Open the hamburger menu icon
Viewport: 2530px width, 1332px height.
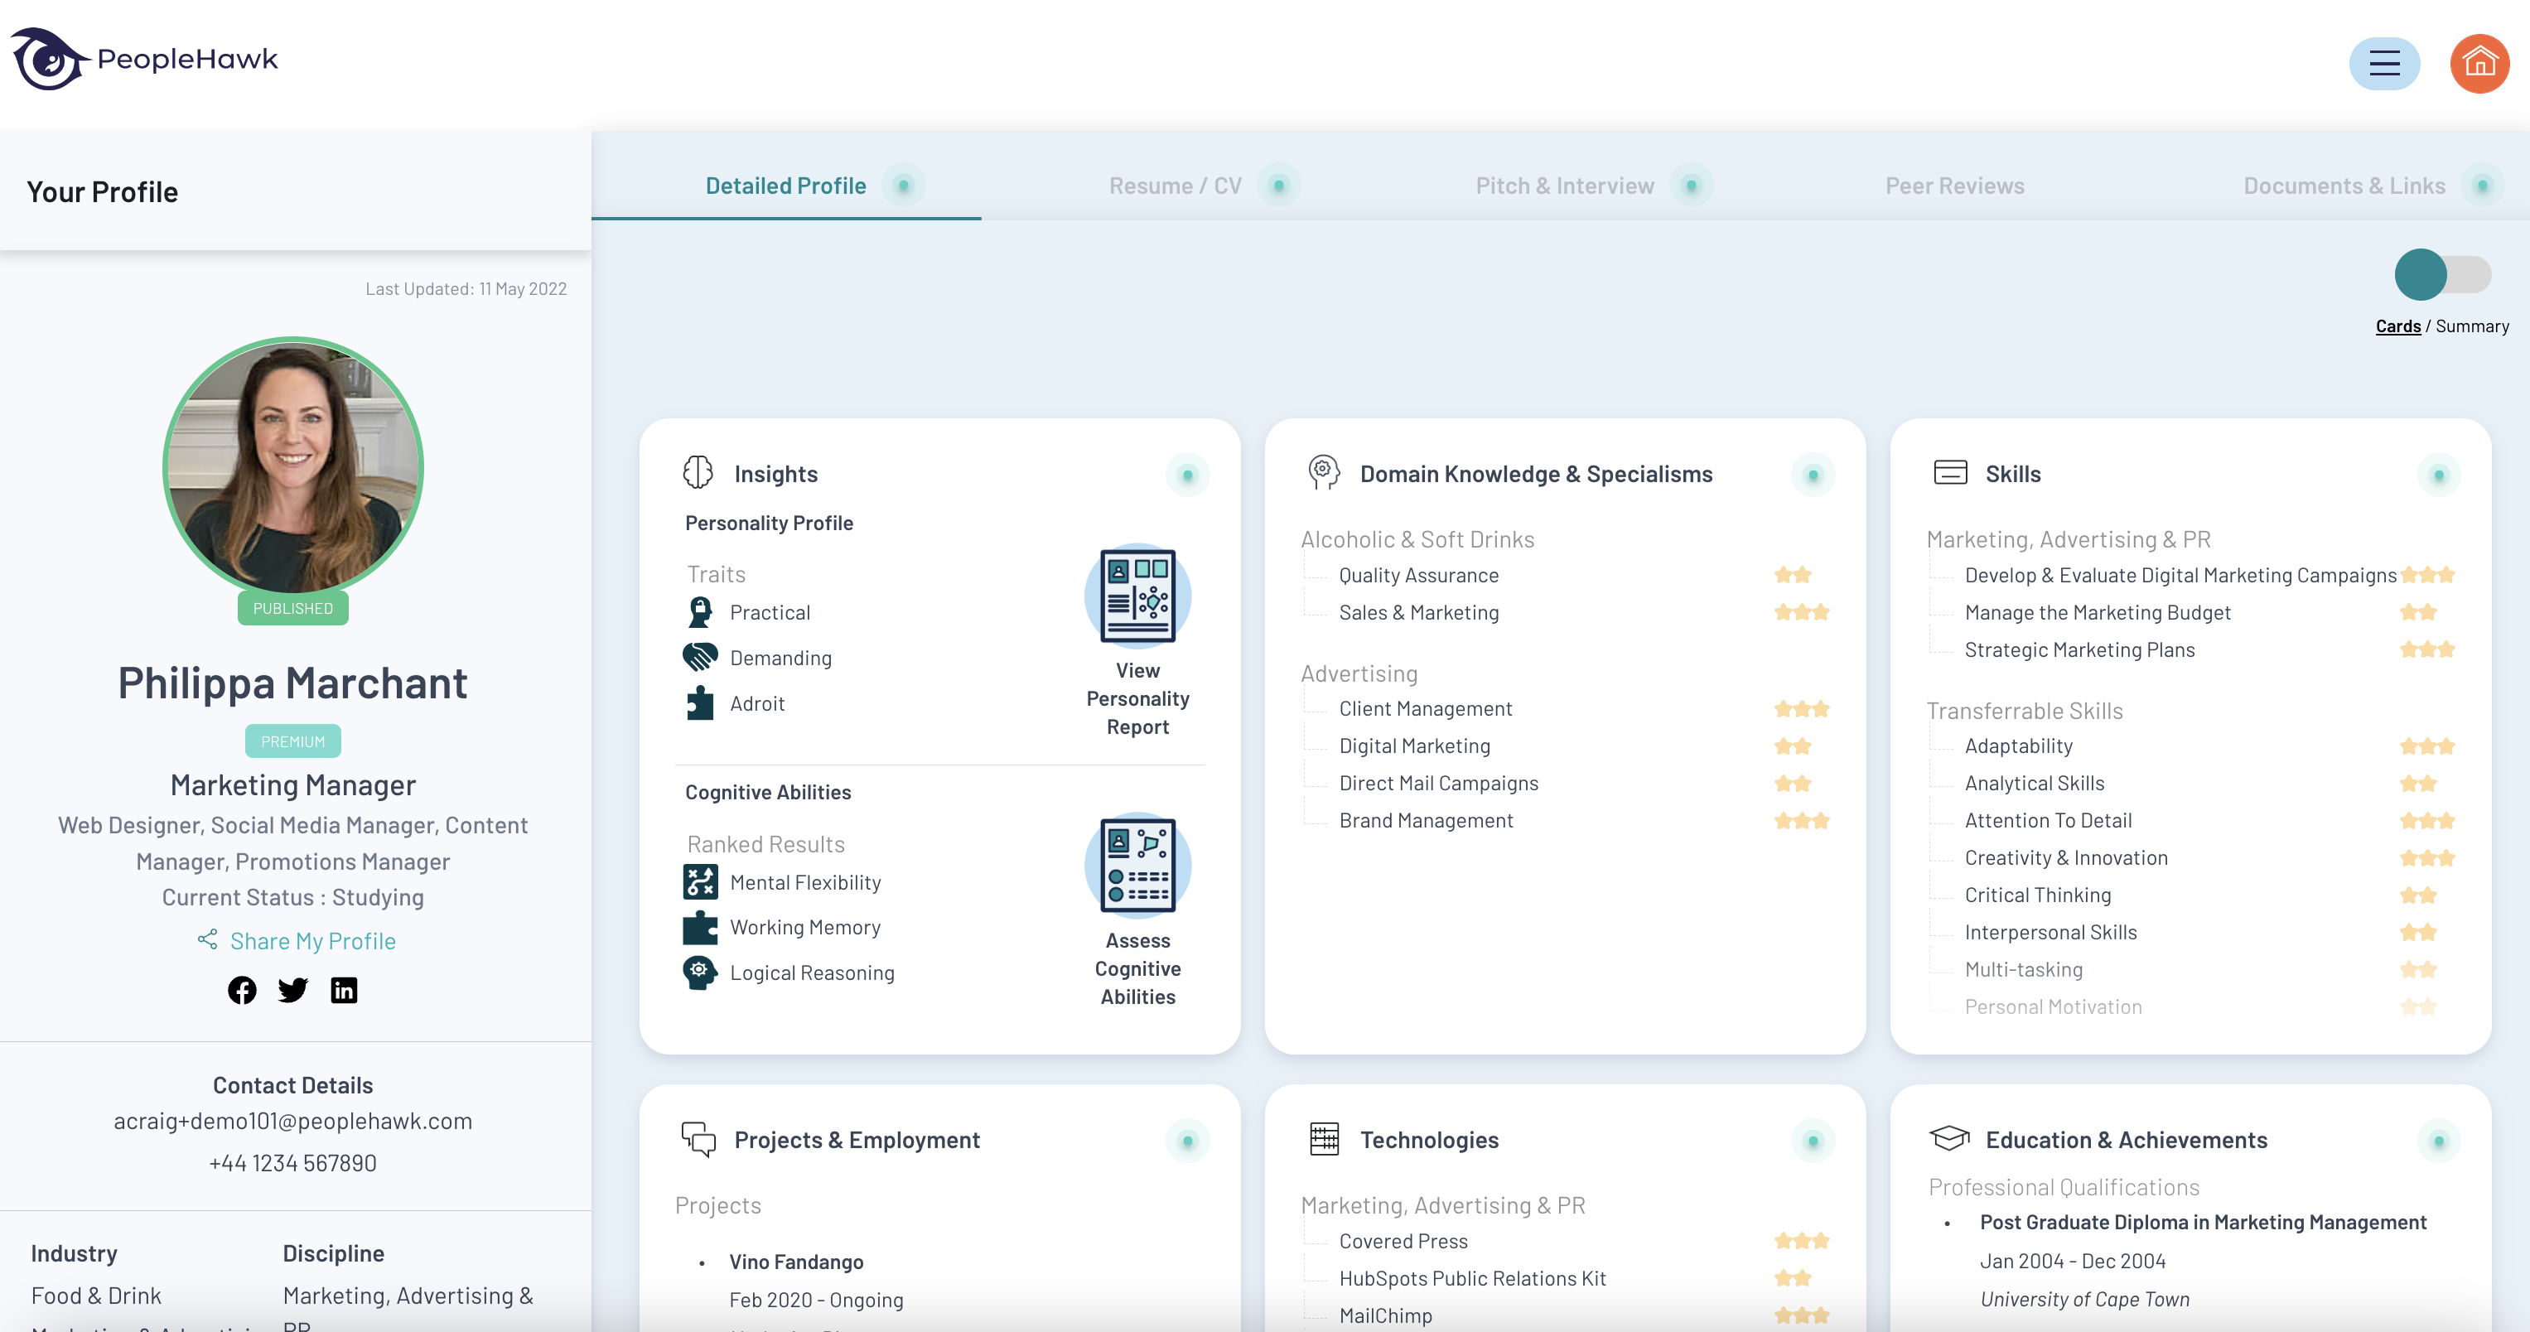pos(2385,63)
